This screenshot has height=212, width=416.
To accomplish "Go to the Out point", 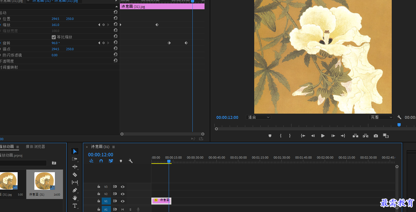I will pyautogui.click(x=343, y=136).
